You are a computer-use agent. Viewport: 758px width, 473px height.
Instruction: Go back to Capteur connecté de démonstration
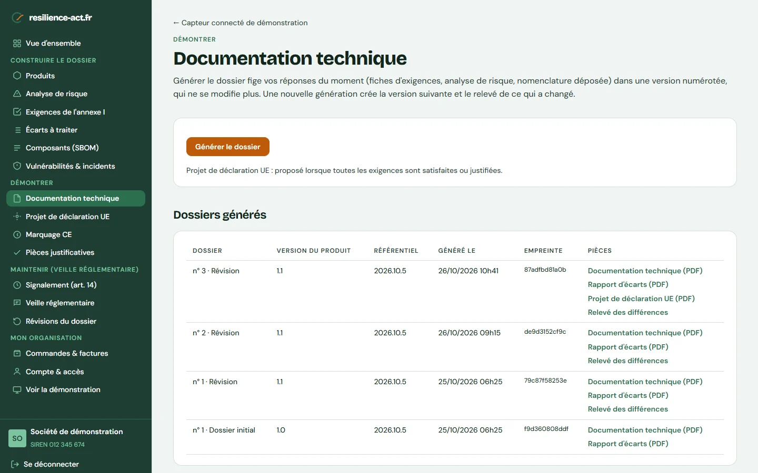click(x=241, y=23)
